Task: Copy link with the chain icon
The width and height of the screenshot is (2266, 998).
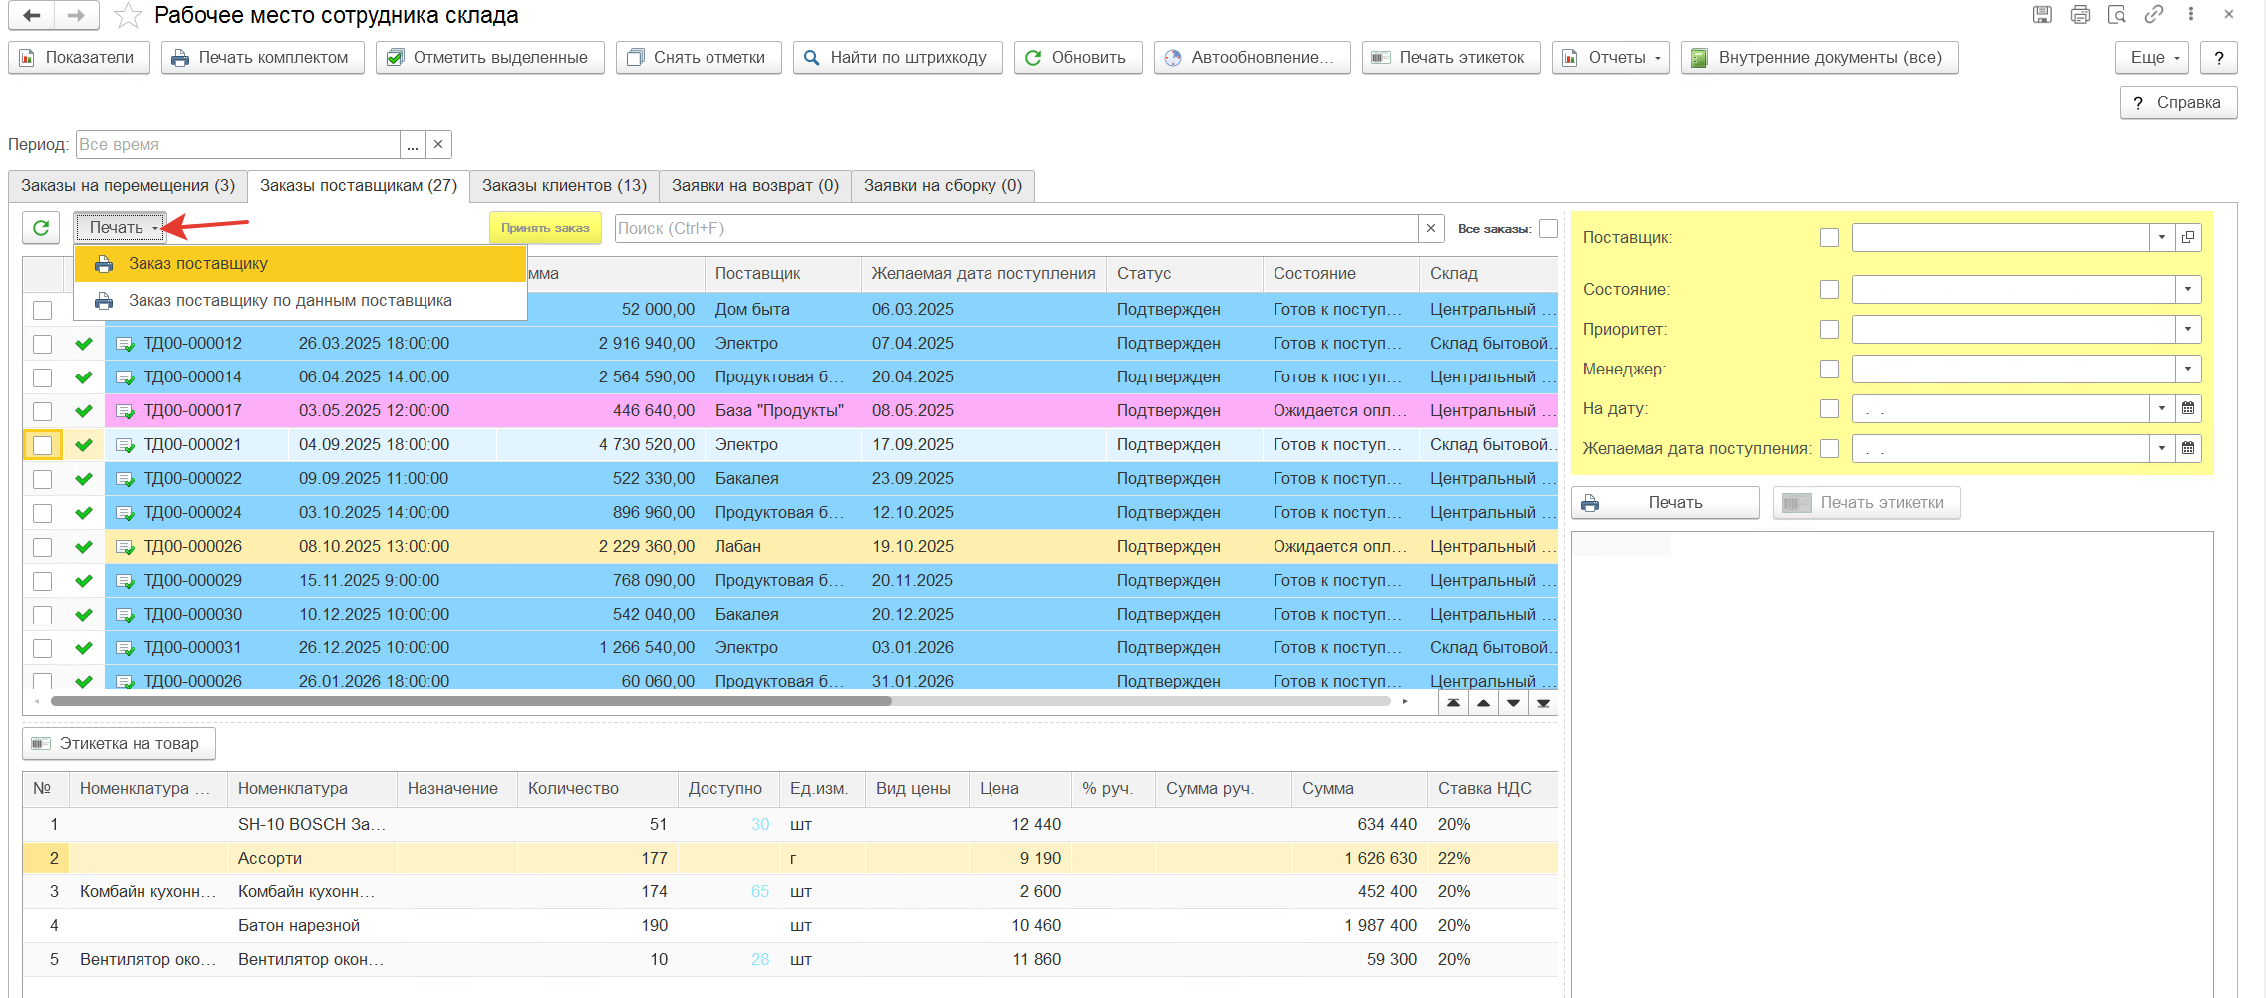Action: pos(2154,14)
